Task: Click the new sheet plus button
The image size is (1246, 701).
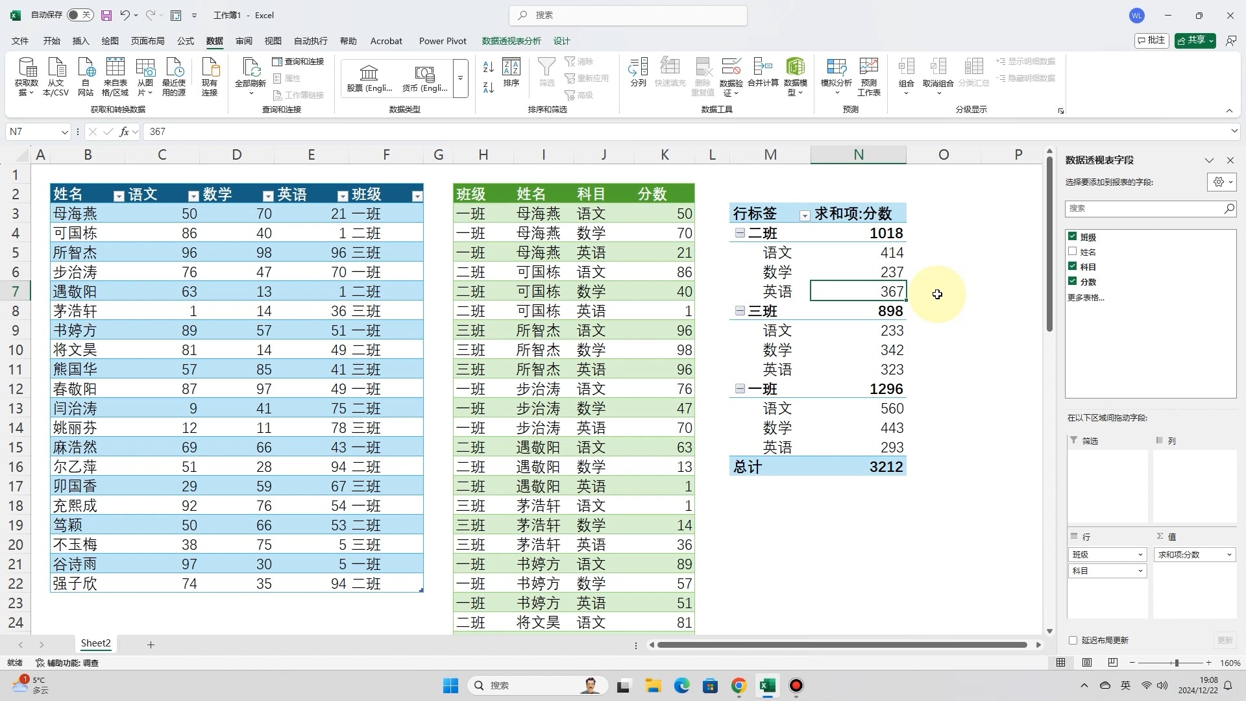Action: point(151,644)
